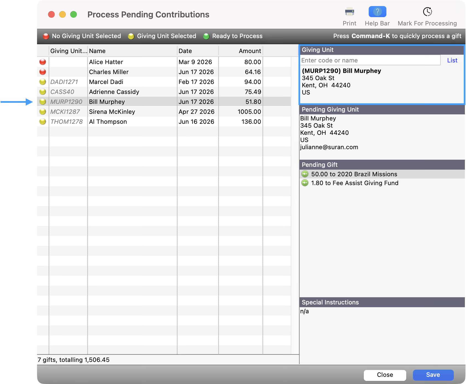Select the Al Thompson 136.00 gift row
The width and height of the screenshot is (466, 384).
[164, 122]
